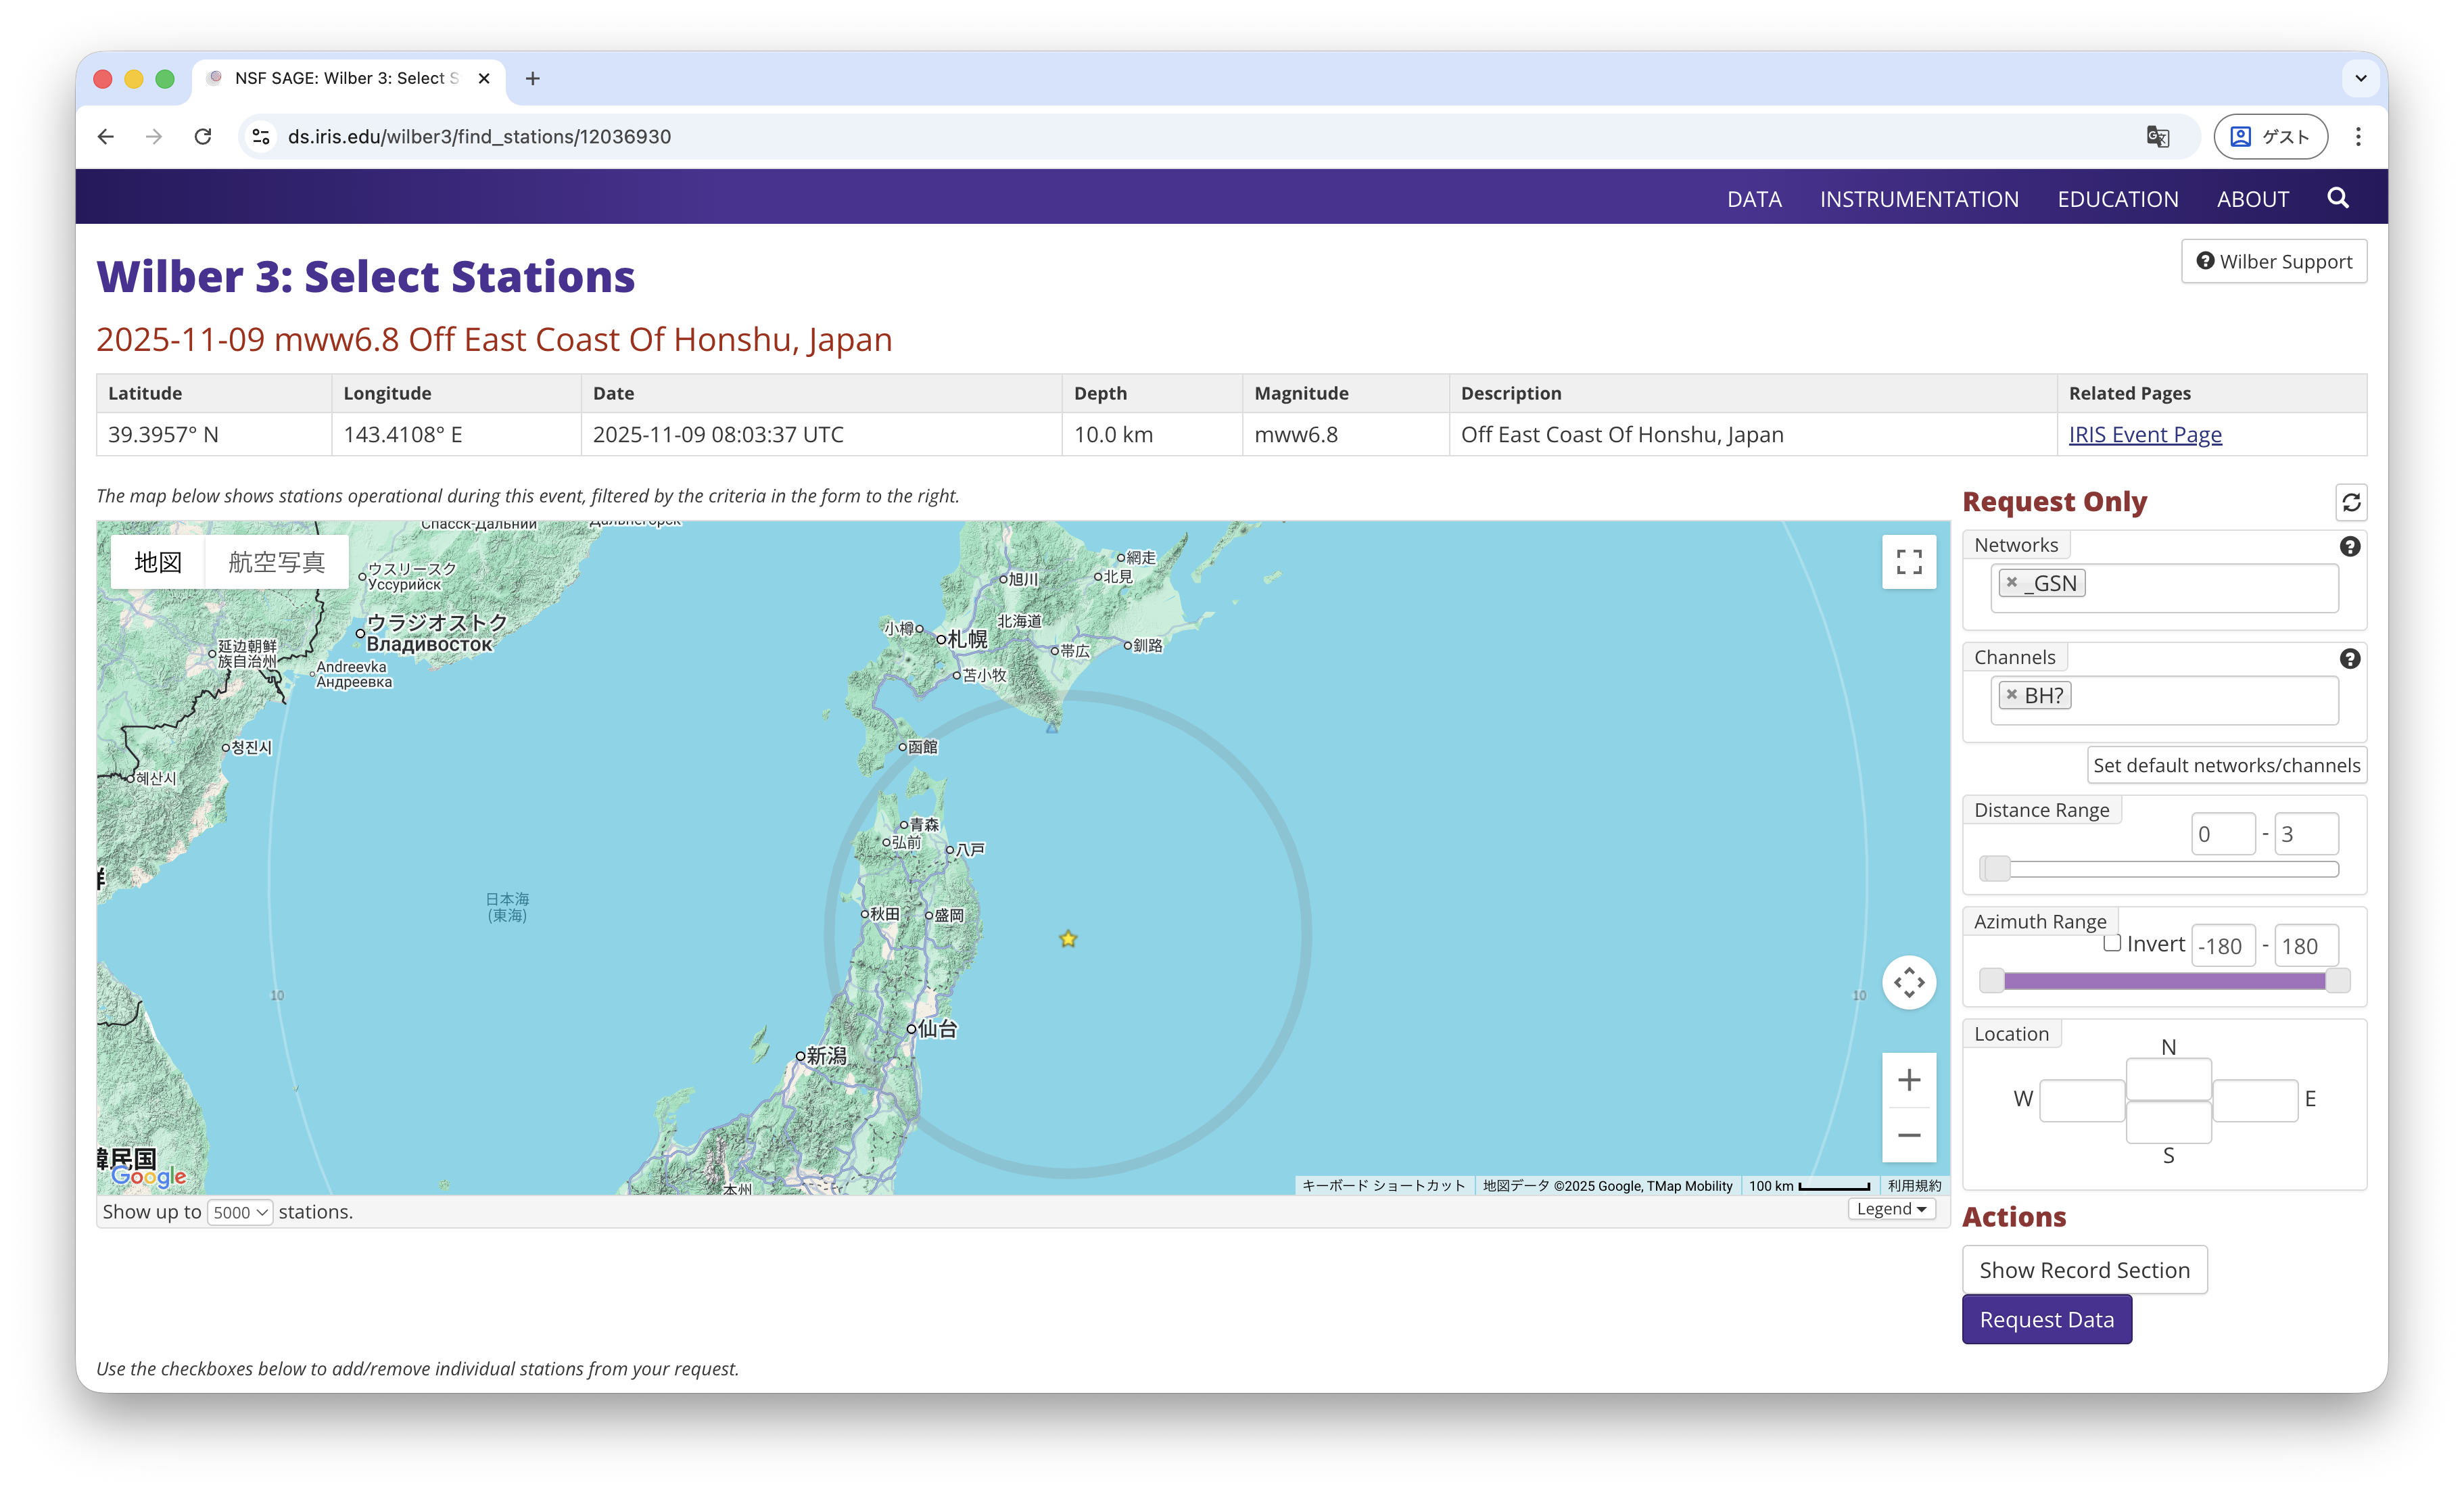
Task: Click the map fullscreen toggle icon
Action: click(x=1908, y=562)
